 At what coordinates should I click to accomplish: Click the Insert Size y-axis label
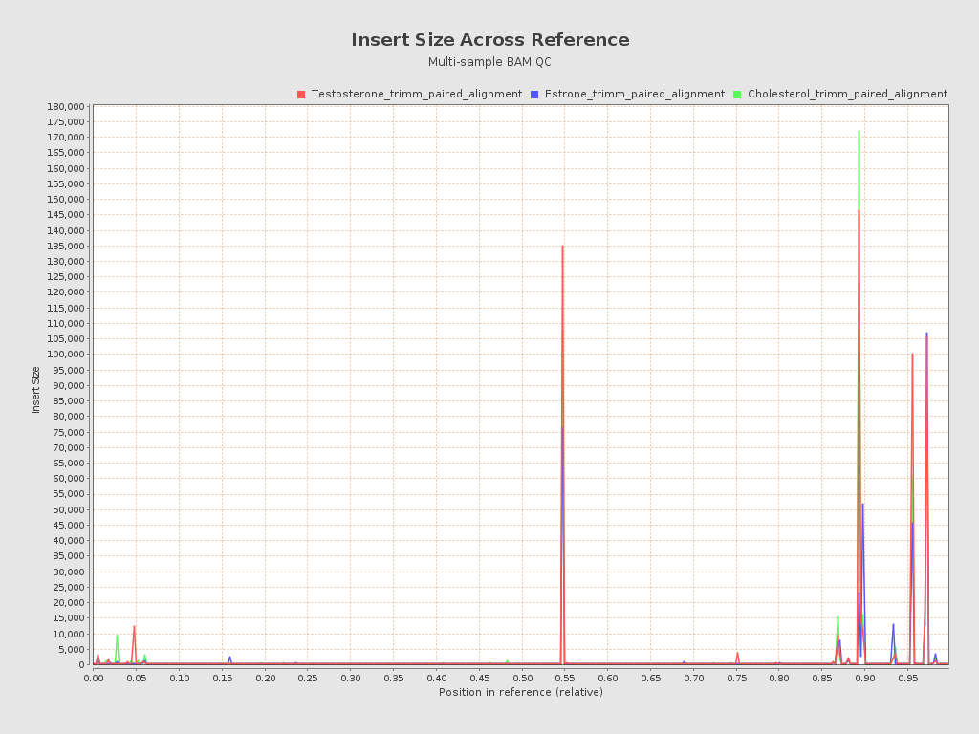tap(35, 390)
